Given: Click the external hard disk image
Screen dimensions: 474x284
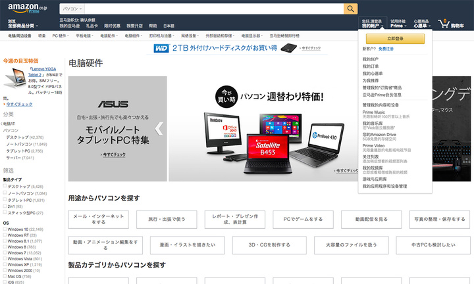Looking at the screenshot, I should click(x=289, y=48).
